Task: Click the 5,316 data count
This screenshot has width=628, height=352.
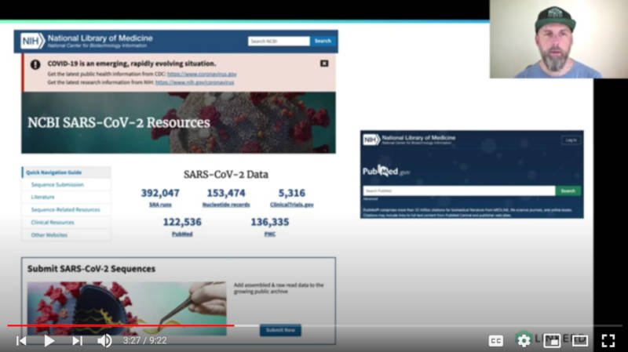Action: tap(291, 193)
